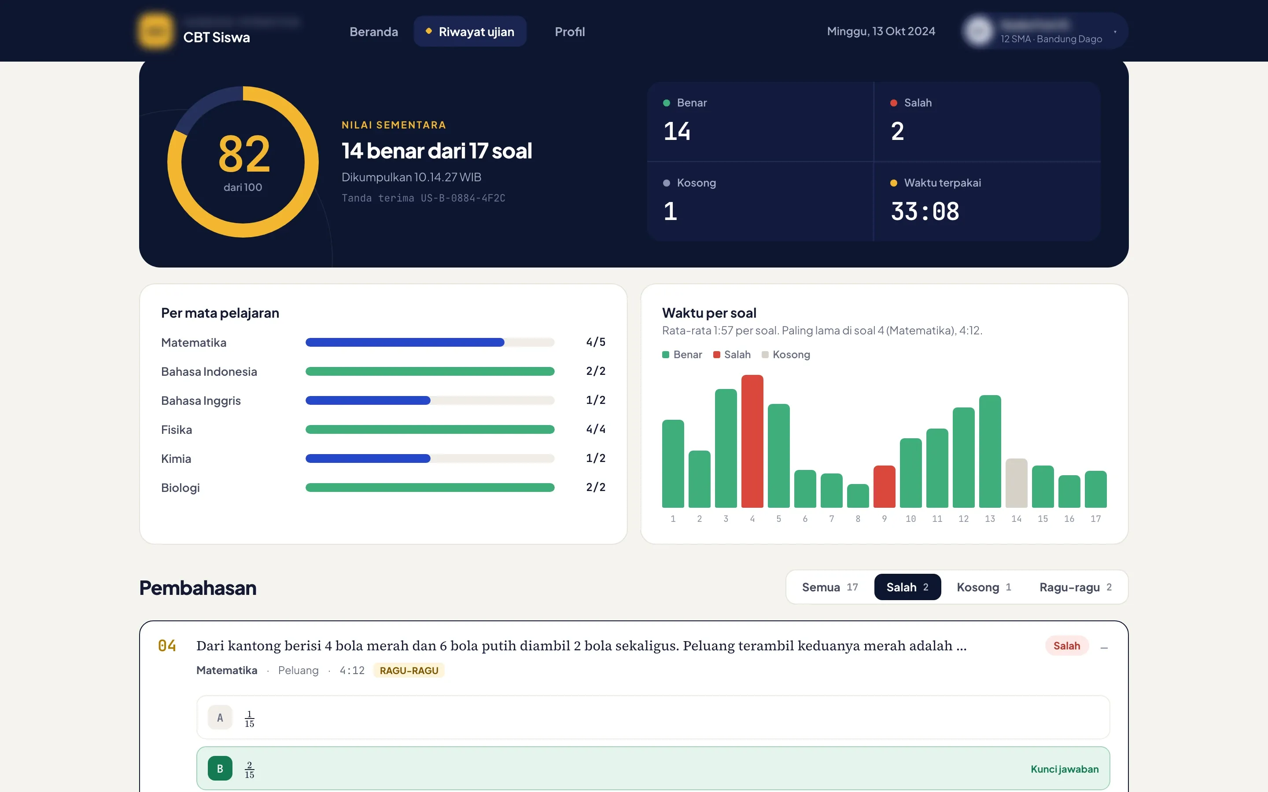Show all 17 questions with Semua filter
Screen dimensions: 1268x792
pyautogui.click(x=829, y=587)
